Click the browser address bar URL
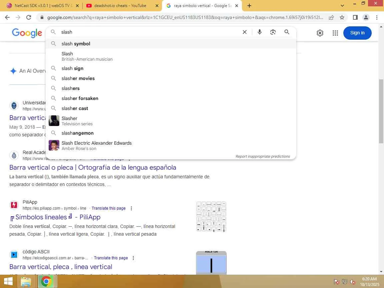384x288 pixels. click(x=185, y=17)
